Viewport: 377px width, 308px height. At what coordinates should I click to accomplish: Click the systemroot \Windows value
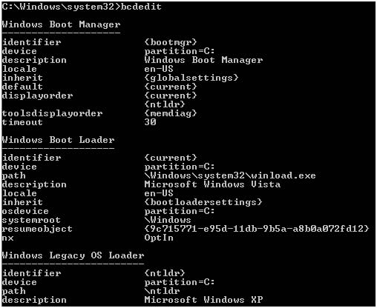tap(168, 220)
